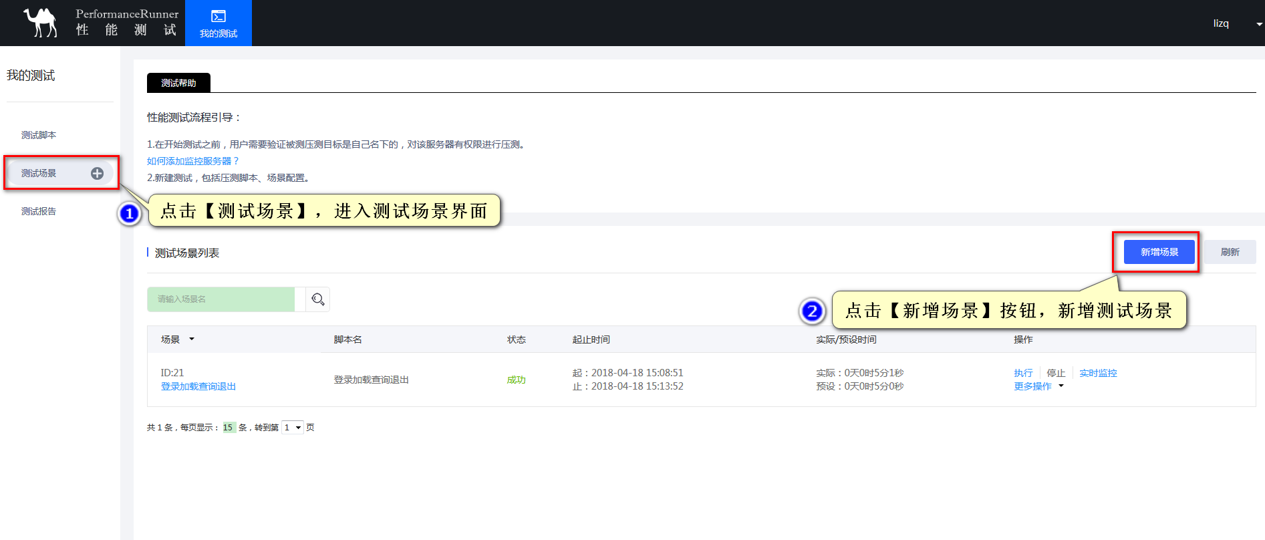
Task: Open 我的测试 terminal icon tab
Action: click(x=219, y=23)
